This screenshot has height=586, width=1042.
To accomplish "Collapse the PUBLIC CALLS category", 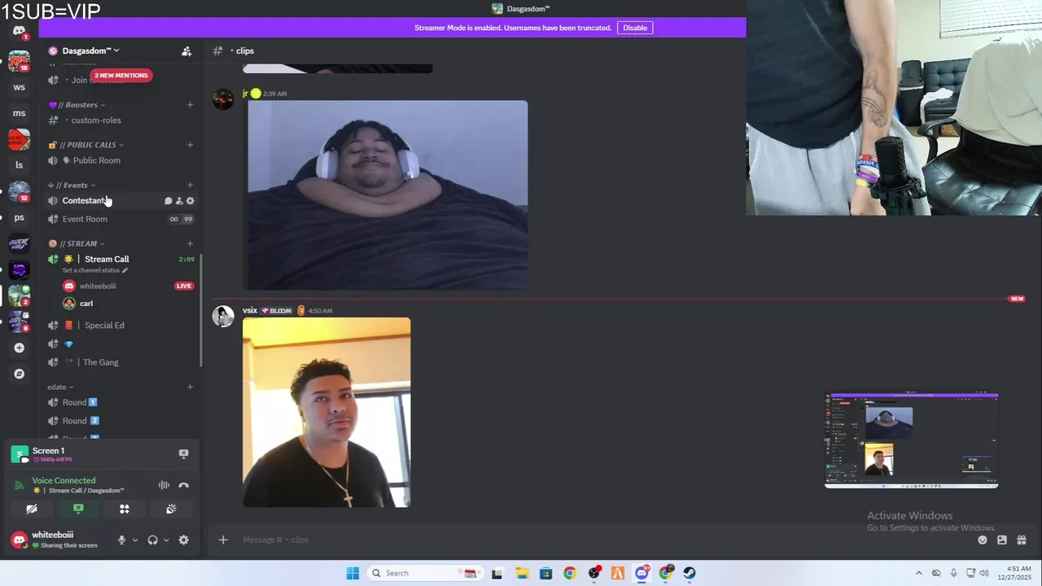I will (85, 145).
